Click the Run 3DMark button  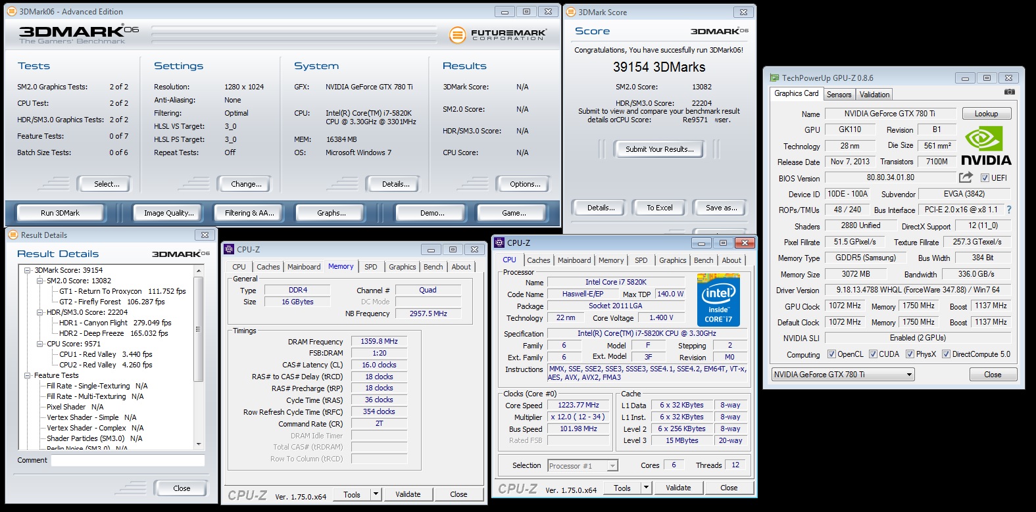(x=60, y=213)
